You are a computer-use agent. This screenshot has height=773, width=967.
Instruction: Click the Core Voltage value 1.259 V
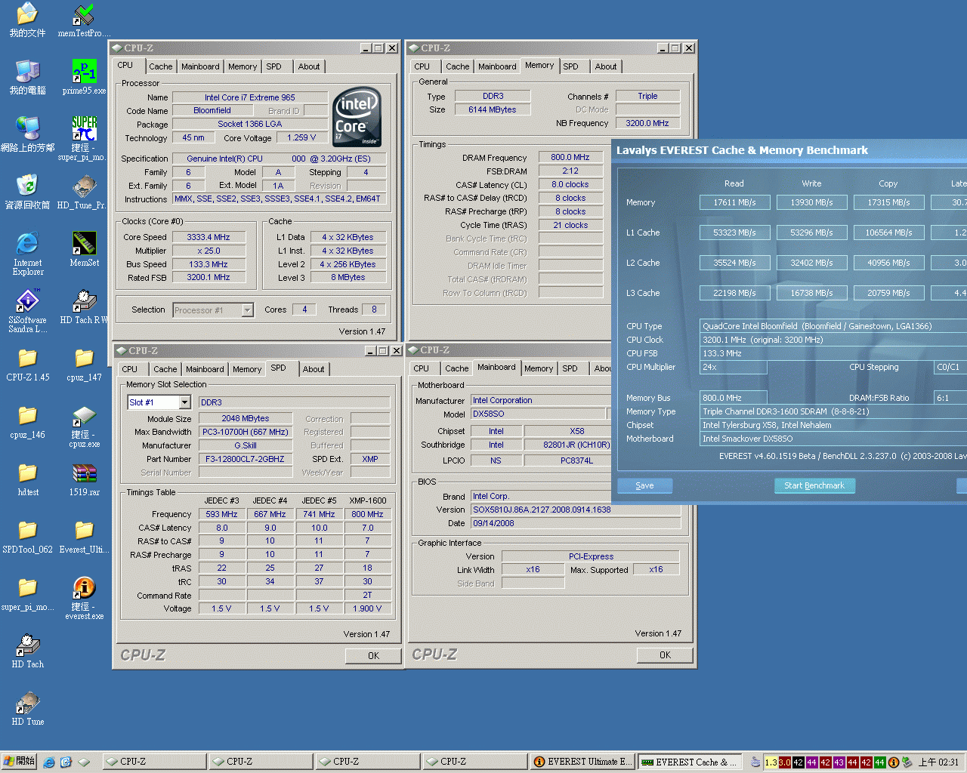click(x=302, y=138)
